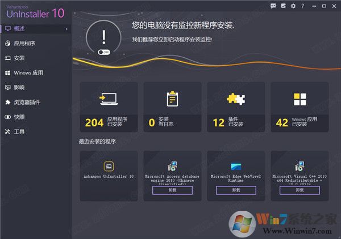Click the yellow puzzle plugins icon
The height and width of the screenshot is (239, 341).
pyautogui.click(x=236, y=99)
